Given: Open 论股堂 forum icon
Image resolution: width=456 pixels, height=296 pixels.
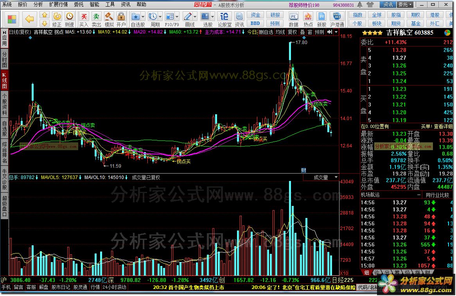Looking at the screenshot, I should (224, 19).
